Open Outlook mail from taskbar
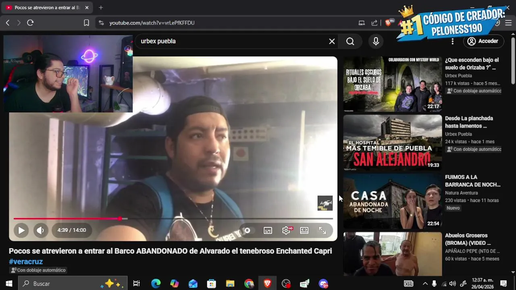This screenshot has height=290, width=516. 193,284
